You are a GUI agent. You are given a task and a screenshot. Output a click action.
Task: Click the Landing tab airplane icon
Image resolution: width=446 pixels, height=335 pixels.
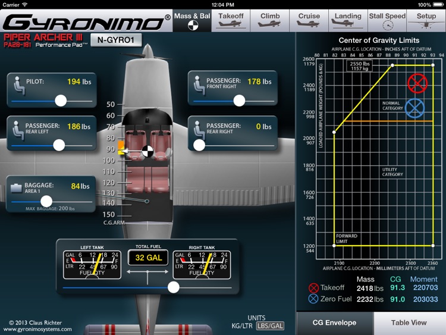point(348,23)
